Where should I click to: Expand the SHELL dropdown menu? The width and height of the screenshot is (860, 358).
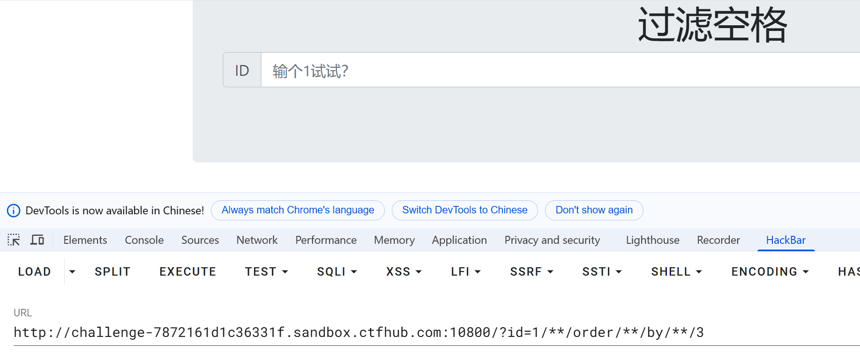coord(676,271)
